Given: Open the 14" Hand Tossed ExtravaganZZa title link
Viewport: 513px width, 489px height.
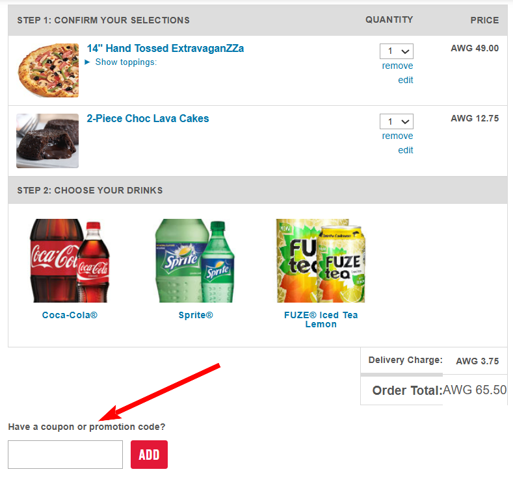Looking at the screenshot, I should (165, 49).
